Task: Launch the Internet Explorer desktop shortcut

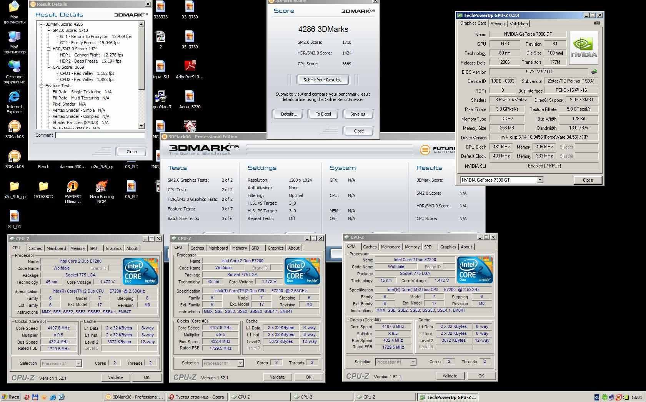Action: coord(14,97)
